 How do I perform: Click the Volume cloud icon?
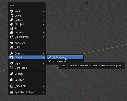[12, 33]
